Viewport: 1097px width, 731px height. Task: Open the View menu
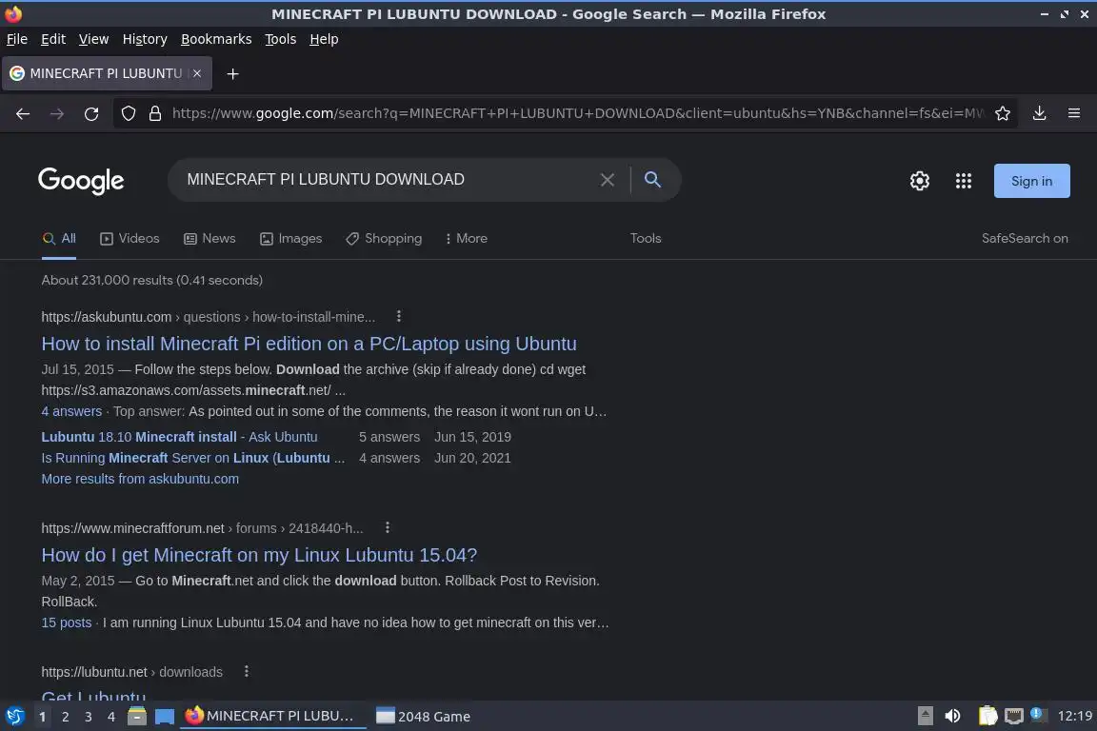tap(93, 39)
